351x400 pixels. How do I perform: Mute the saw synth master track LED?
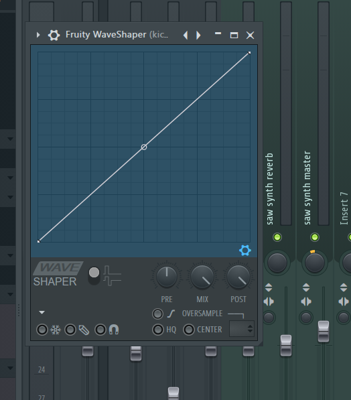[x=315, y=237]
